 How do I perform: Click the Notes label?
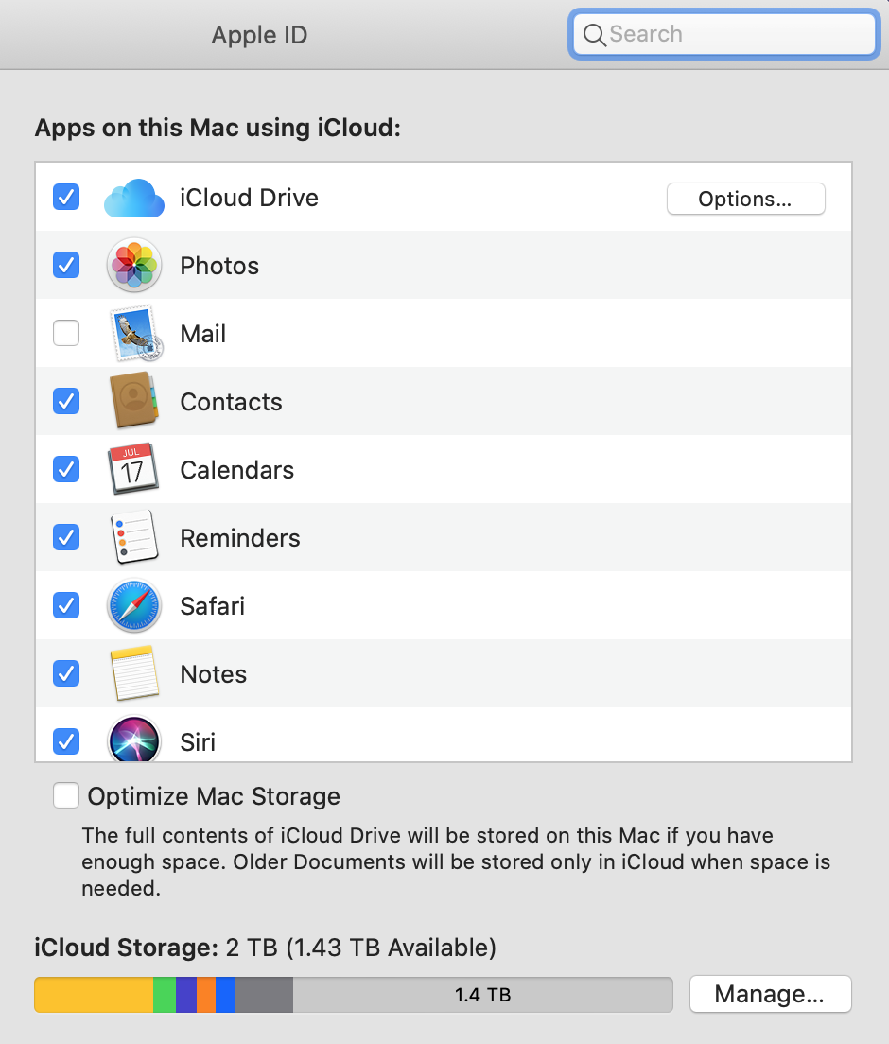pos(214,674)
